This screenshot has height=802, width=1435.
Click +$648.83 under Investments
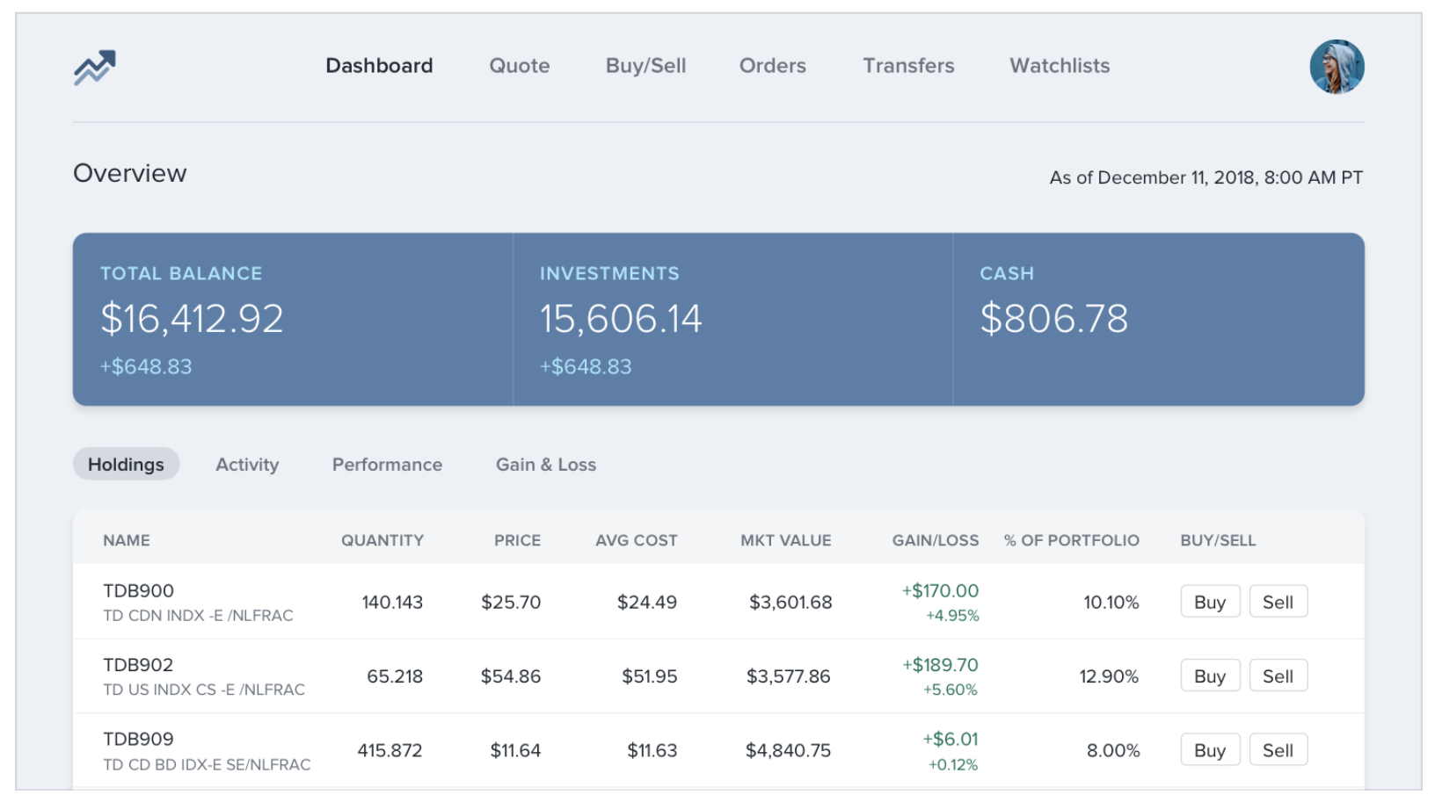tap(586, 367)
